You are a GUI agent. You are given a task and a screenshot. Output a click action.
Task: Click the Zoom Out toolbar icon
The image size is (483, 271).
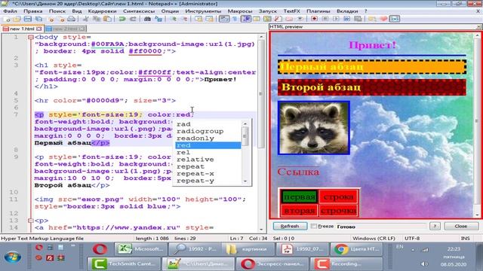click(x=184, y=19)
